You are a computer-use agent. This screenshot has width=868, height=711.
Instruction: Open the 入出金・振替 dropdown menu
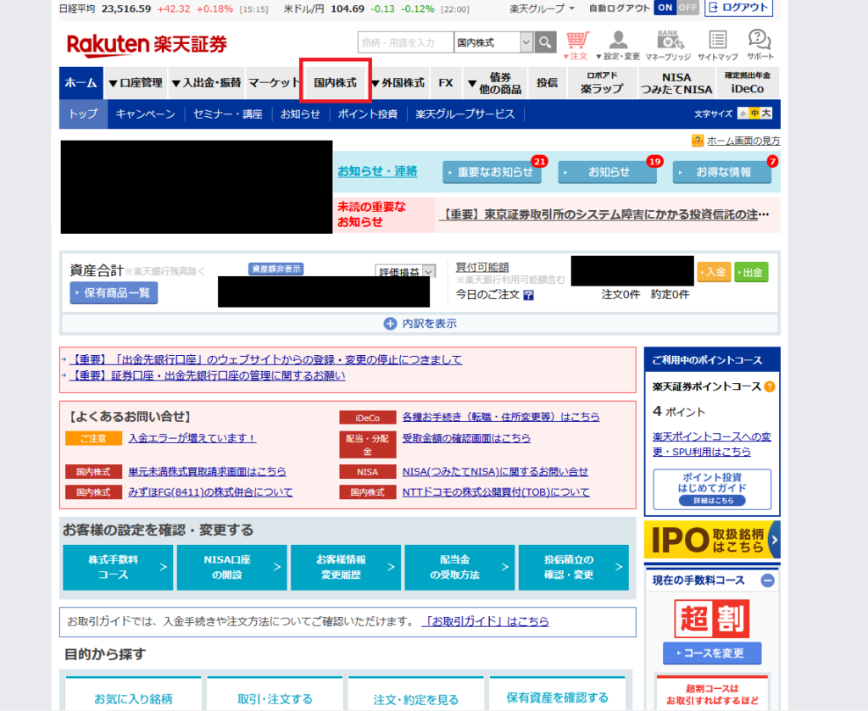tap(207, 83)
